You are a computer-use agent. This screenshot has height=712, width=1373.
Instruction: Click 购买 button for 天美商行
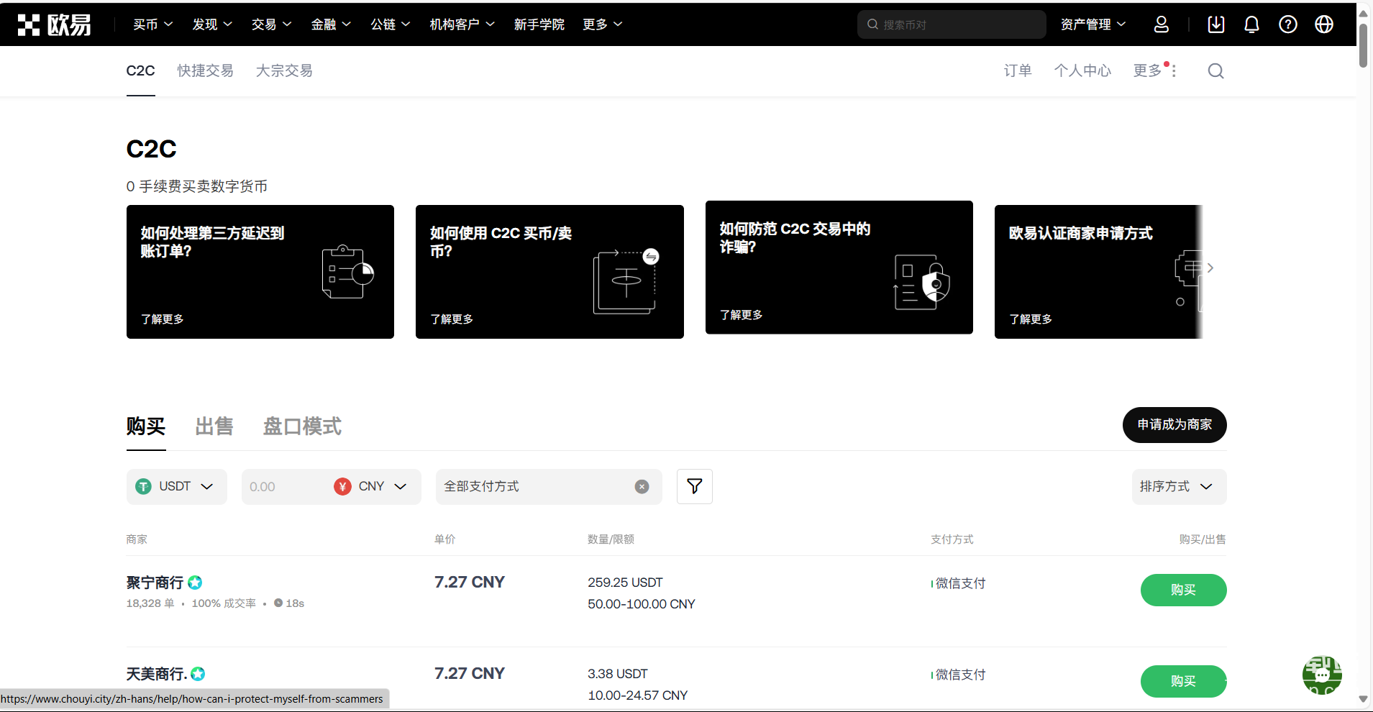tap(1183, 681)
